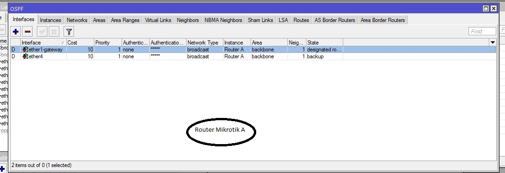Sort by State column header
Viewport: 505px width, 173px height.
point(325,42)
